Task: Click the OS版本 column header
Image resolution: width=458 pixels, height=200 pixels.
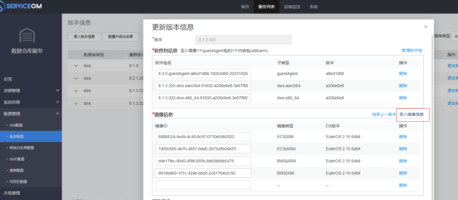Action: [x=333, y=126]
